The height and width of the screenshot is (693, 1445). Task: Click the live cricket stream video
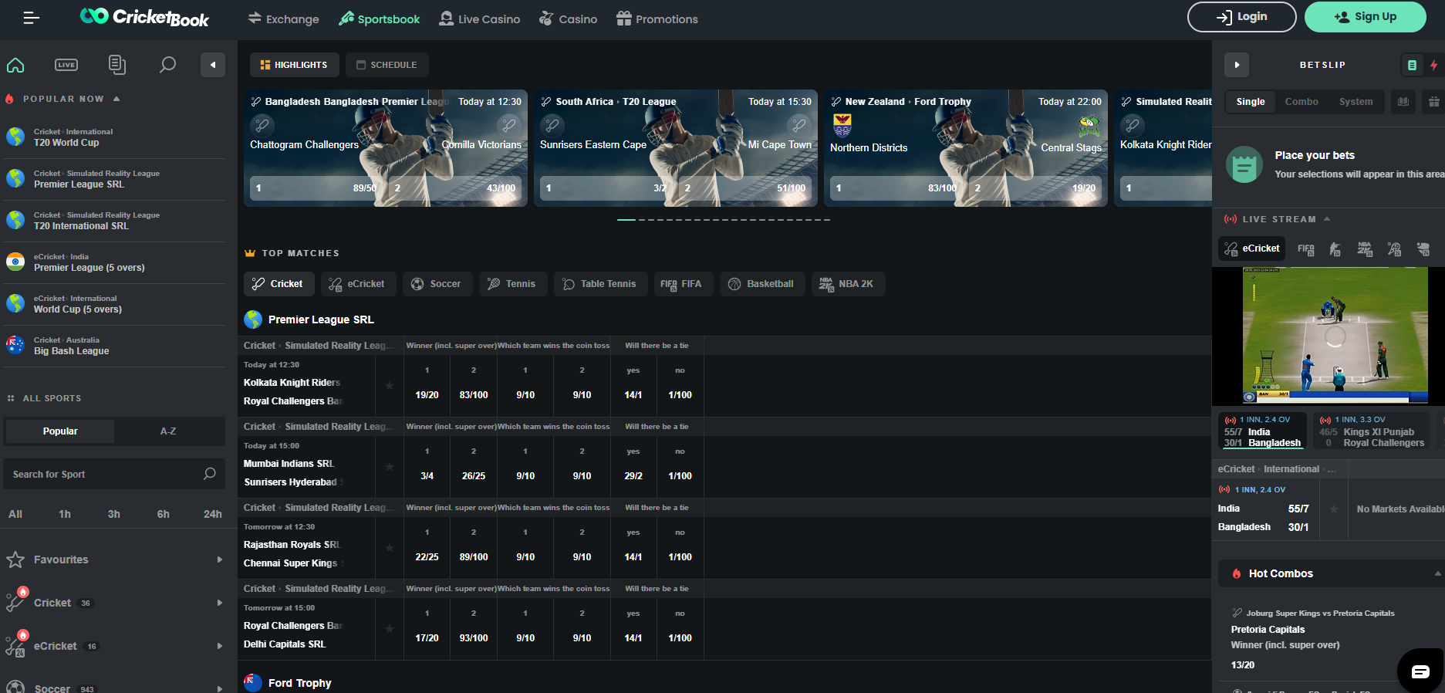1335,336
